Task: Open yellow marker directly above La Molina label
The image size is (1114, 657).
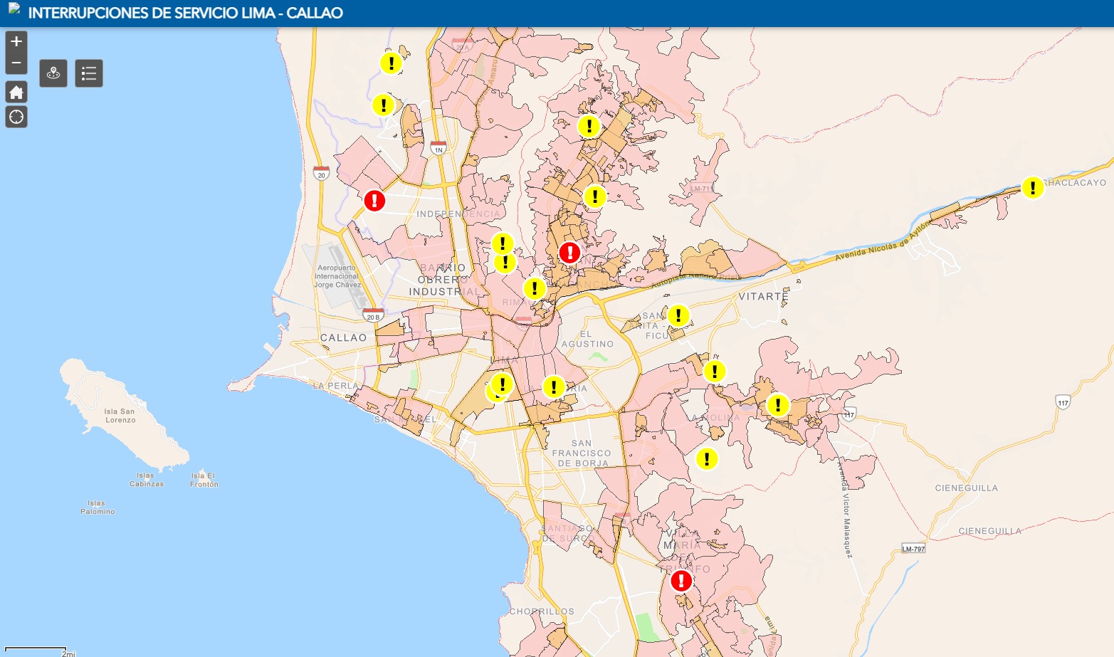Action: pyautogui.click(x=714, y=372)
